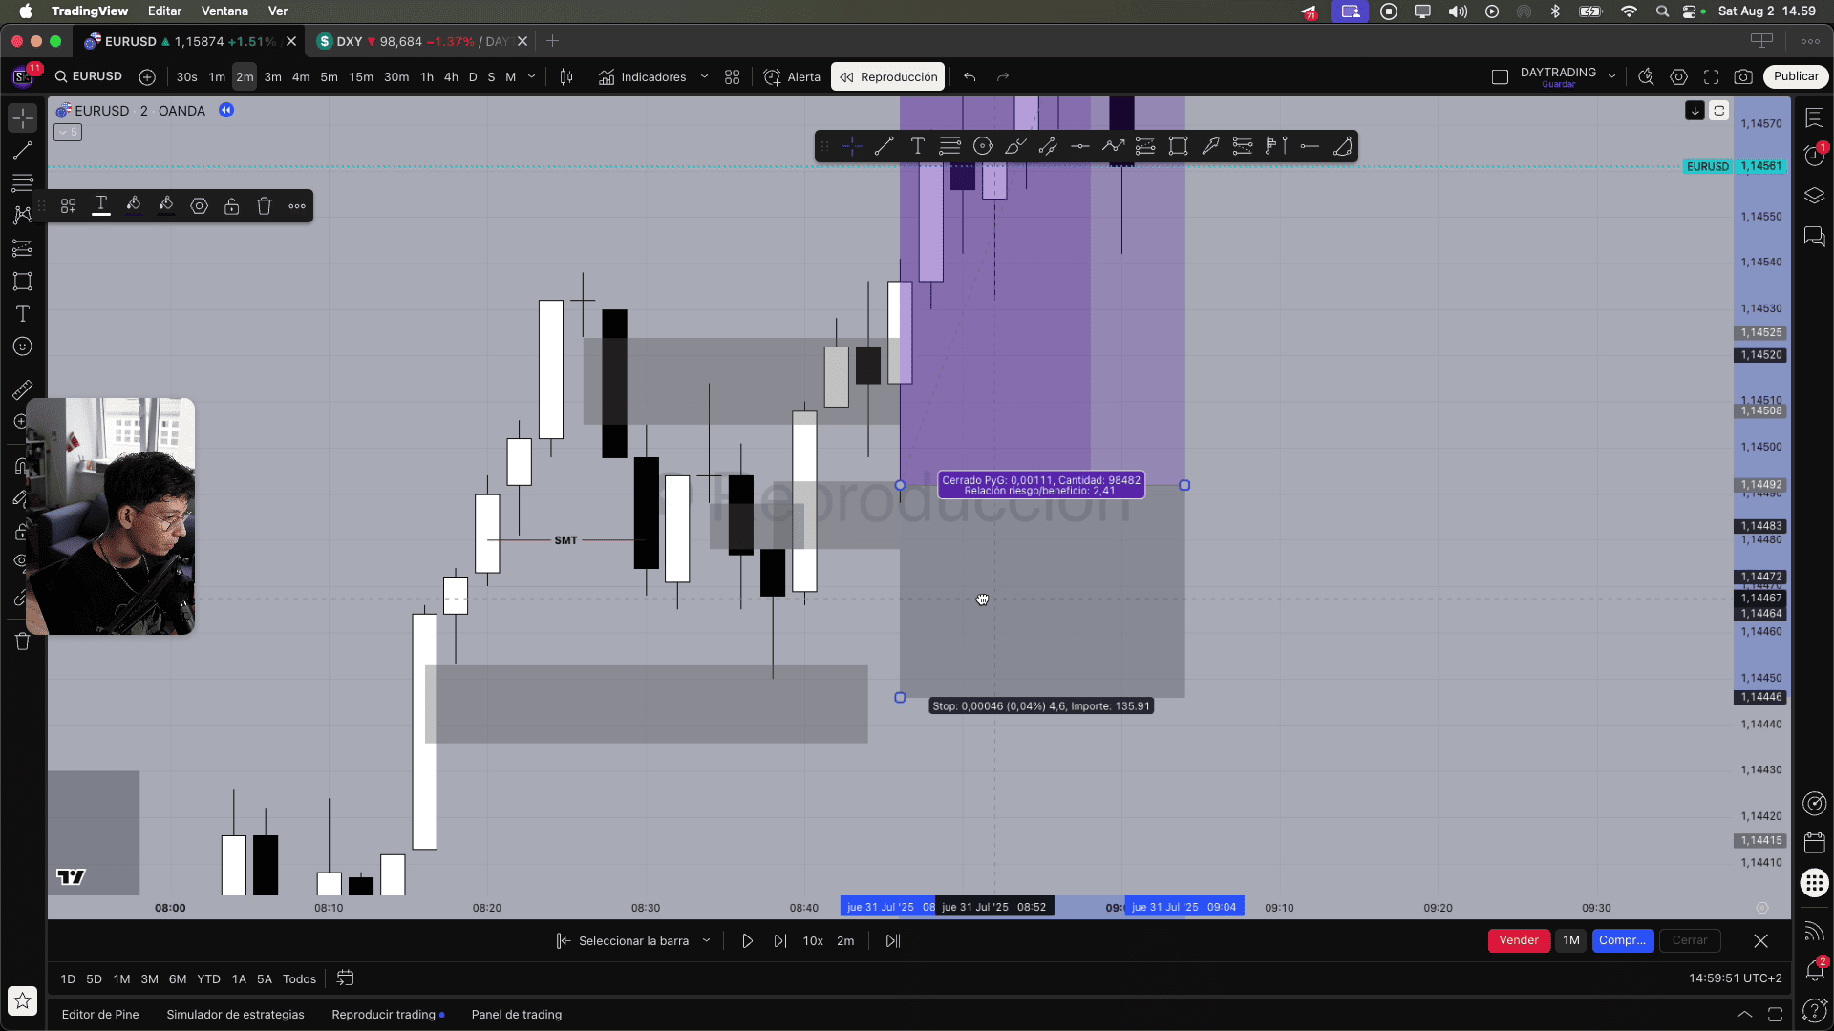
Task: Click the Indicadores chart icon
Action: point(607,77)
